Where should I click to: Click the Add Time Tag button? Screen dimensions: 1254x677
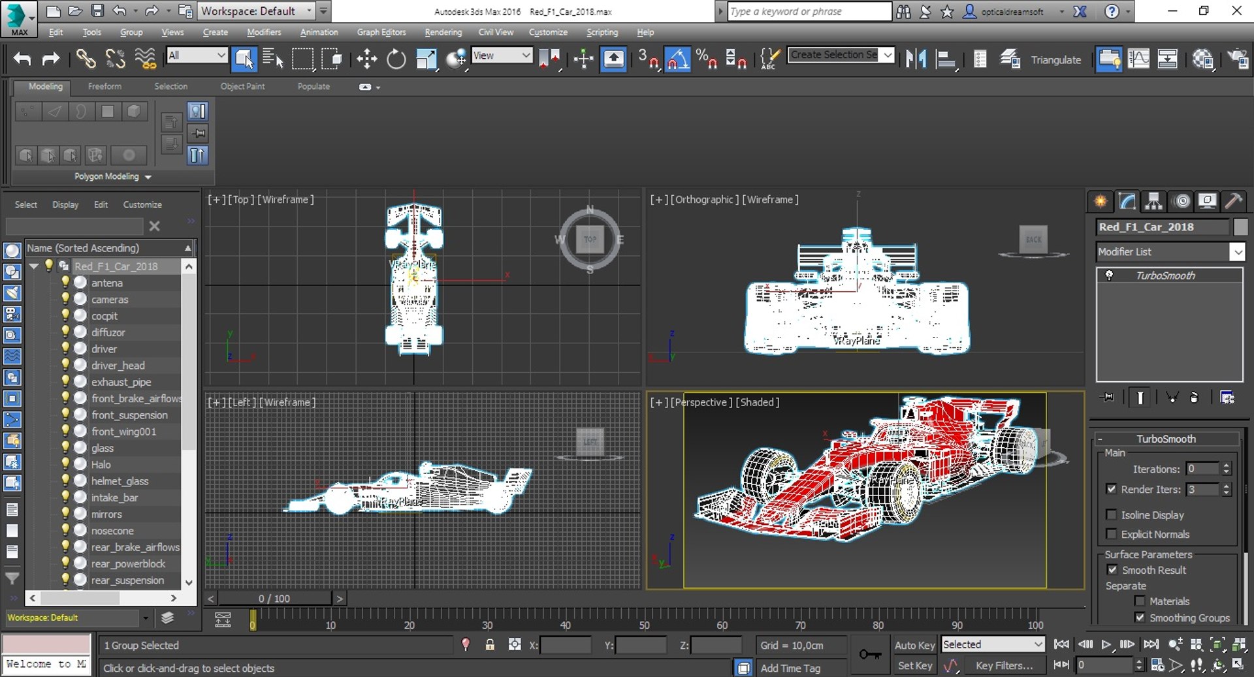(x=790, y=668)
